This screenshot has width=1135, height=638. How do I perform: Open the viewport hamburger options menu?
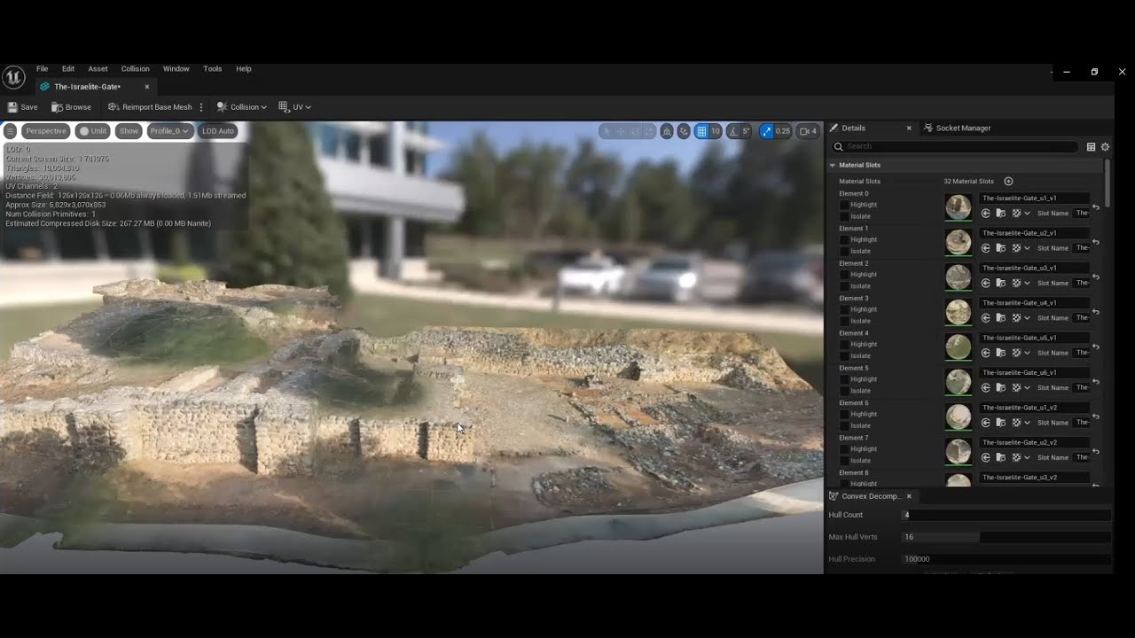click(x=10, y=131)
